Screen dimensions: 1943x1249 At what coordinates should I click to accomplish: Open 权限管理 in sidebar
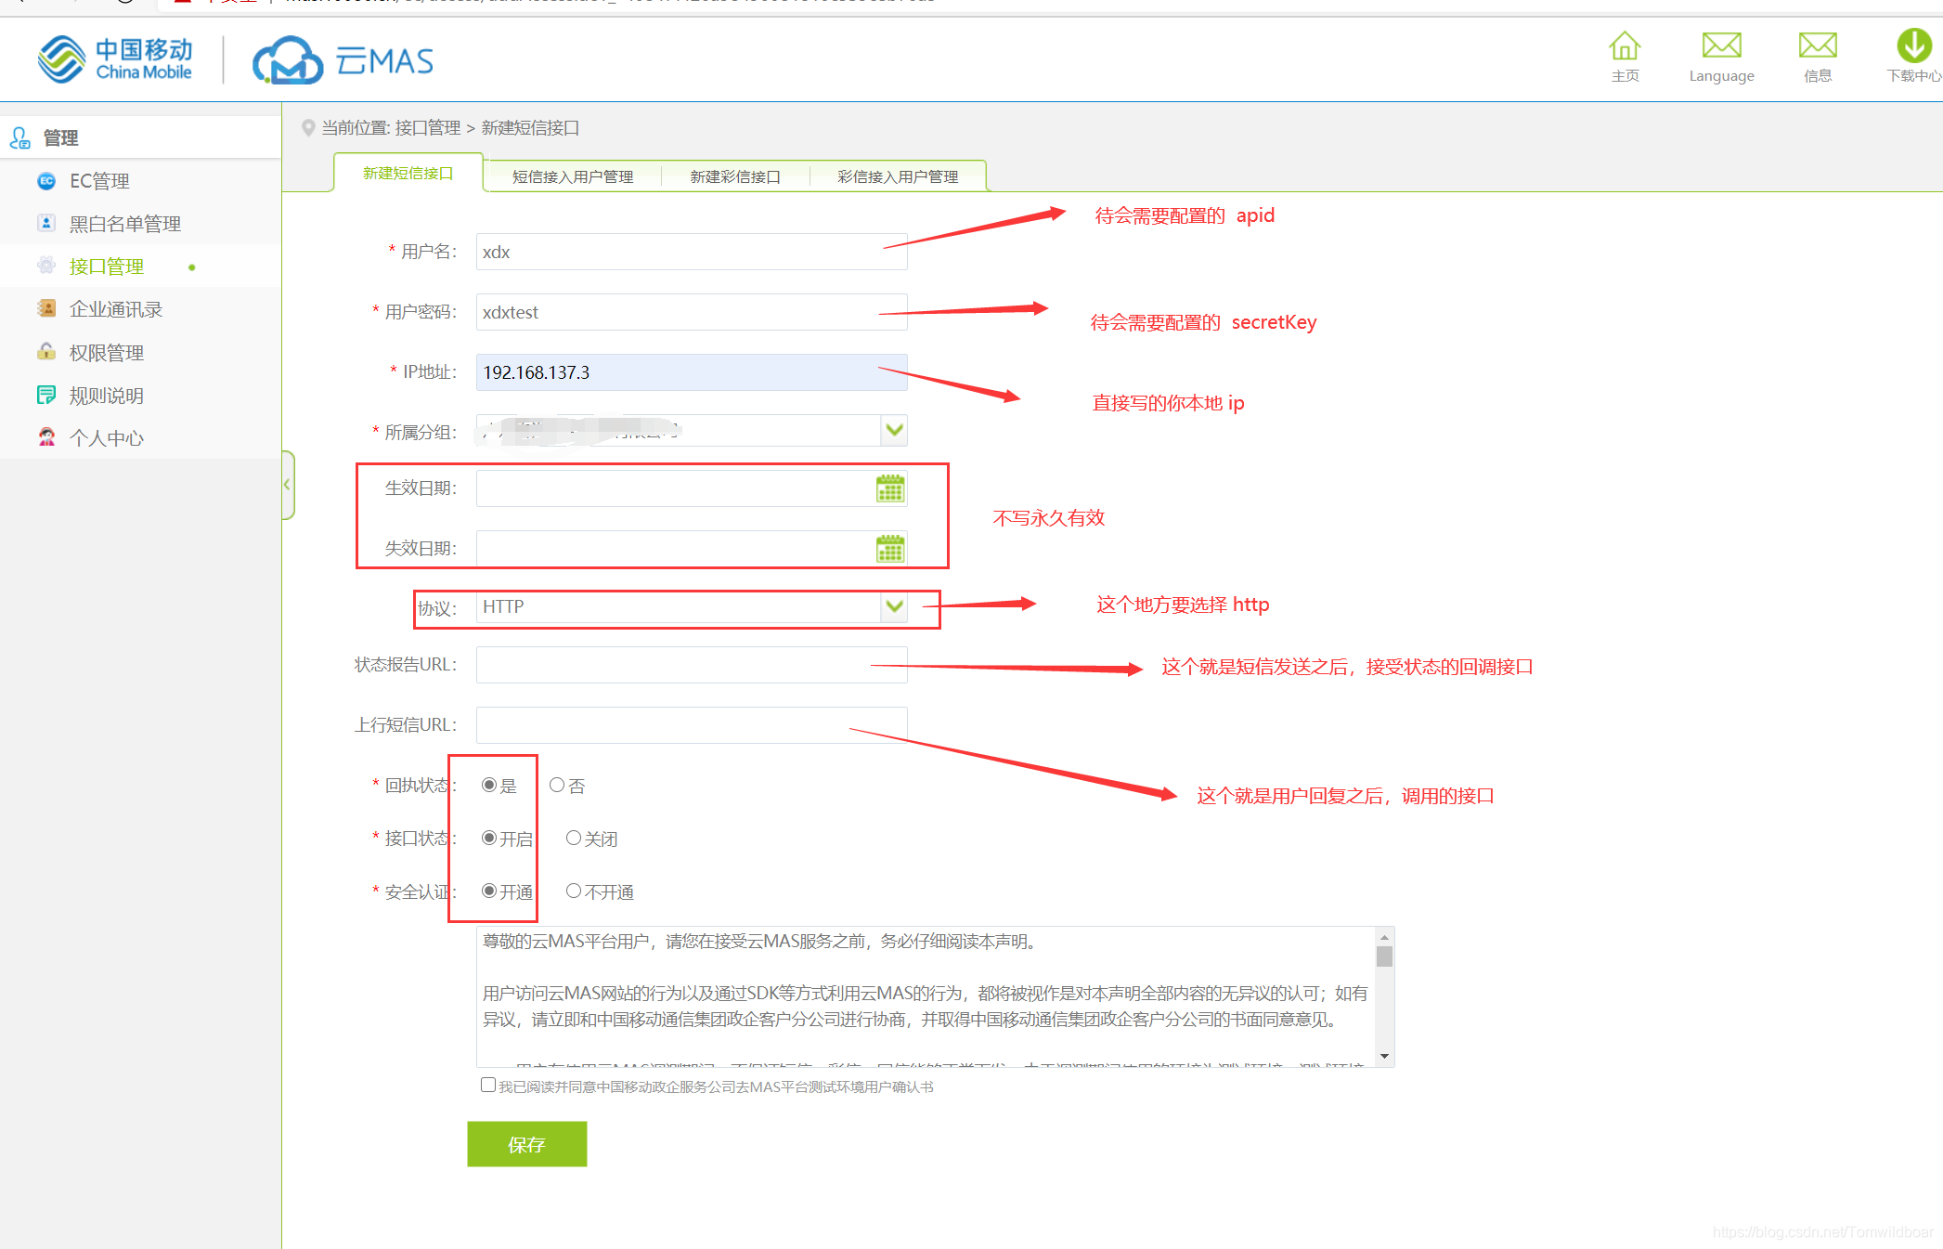tap(106, 353)
